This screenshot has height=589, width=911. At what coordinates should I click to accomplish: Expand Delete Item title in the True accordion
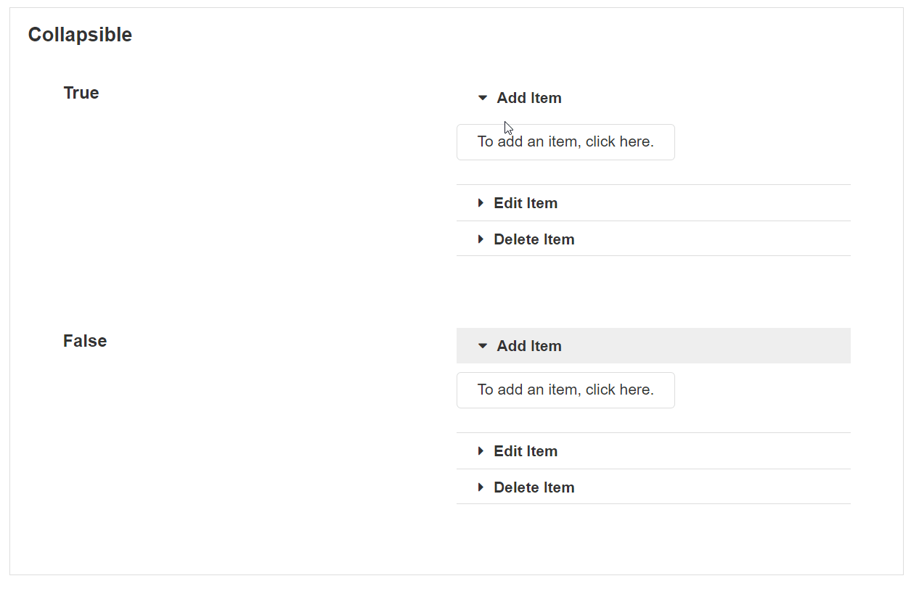(534, 239)
